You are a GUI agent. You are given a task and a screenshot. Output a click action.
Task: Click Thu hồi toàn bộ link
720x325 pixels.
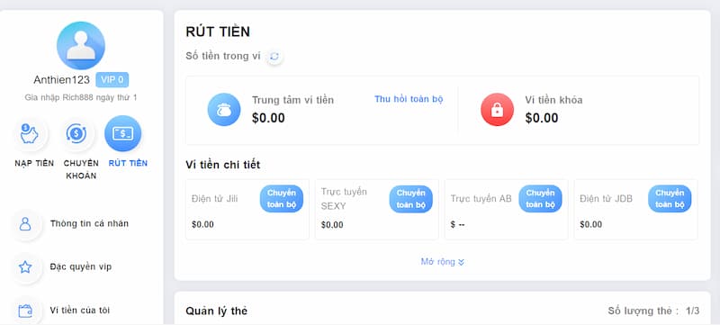pyautogui.click(x=409, y=99)
